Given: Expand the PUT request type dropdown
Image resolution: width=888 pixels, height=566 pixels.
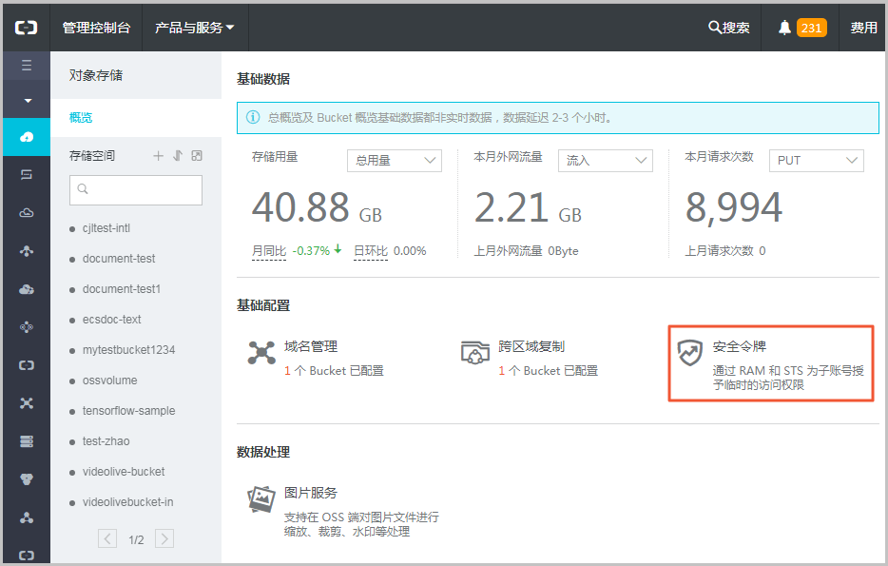Looking at the screenshot, I should click(x=816, y=160).
